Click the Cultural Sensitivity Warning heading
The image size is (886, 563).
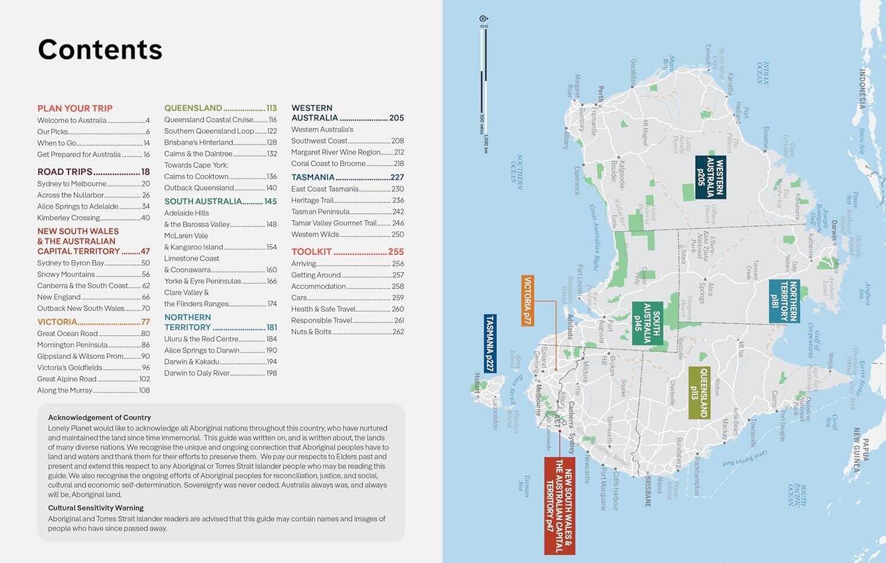pyautogui.click(x=96, y=508)
